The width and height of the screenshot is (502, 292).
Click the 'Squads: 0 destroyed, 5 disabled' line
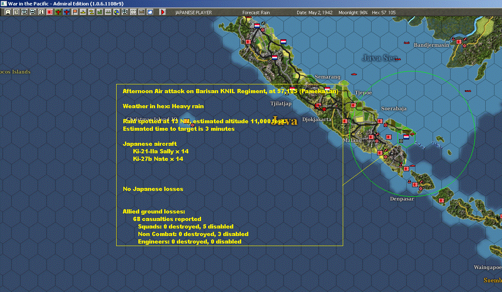[x=186, y=226]
